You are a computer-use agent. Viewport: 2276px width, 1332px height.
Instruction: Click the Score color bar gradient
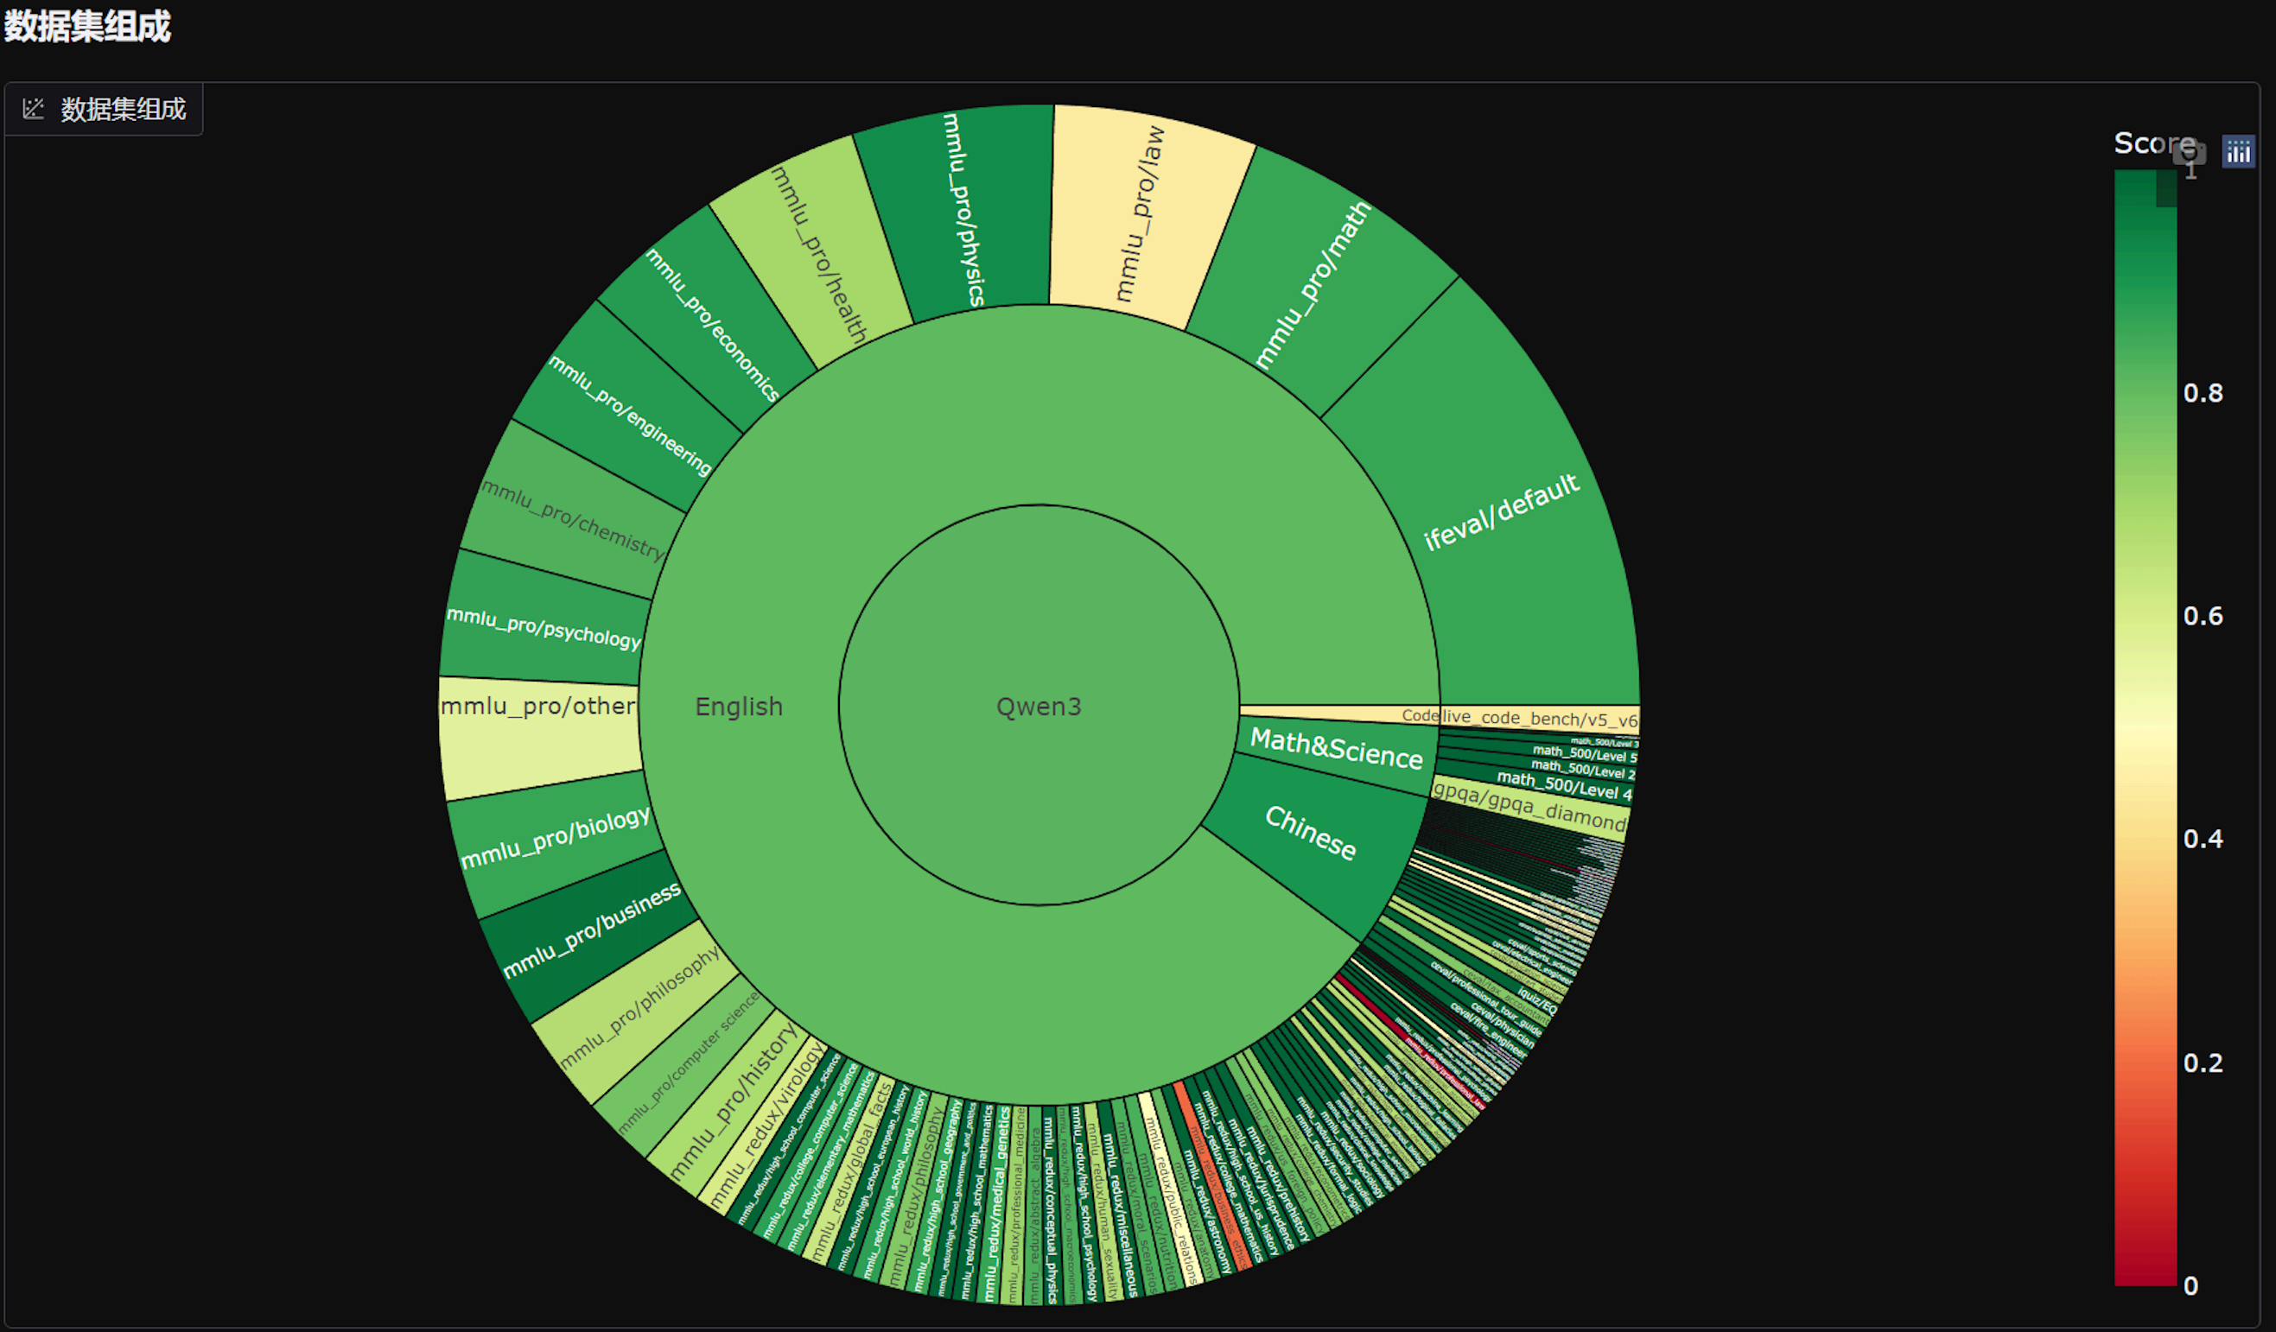(x=2145, y=722)
